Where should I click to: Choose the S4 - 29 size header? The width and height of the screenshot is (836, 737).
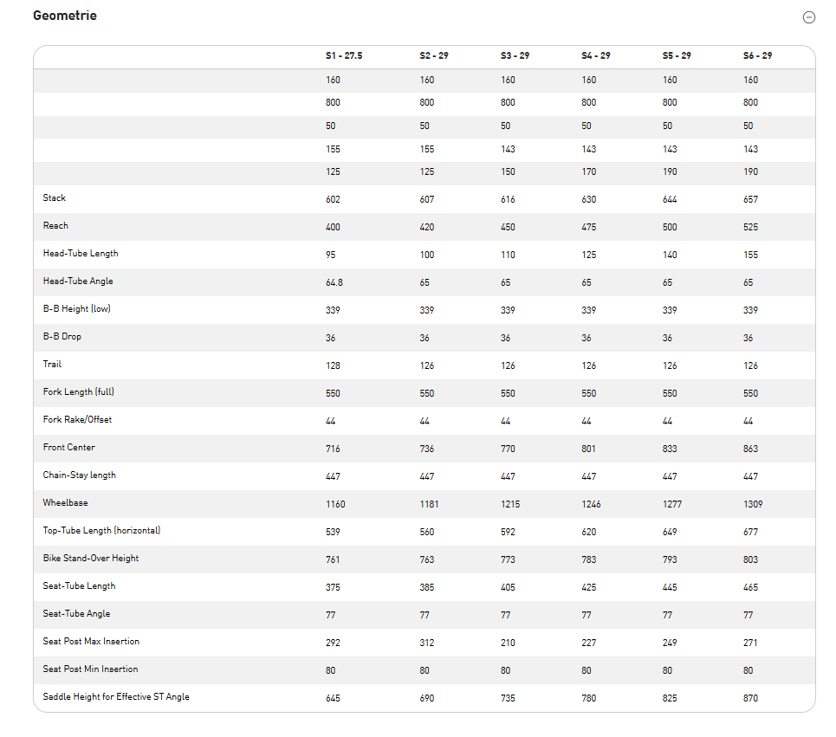595,55
